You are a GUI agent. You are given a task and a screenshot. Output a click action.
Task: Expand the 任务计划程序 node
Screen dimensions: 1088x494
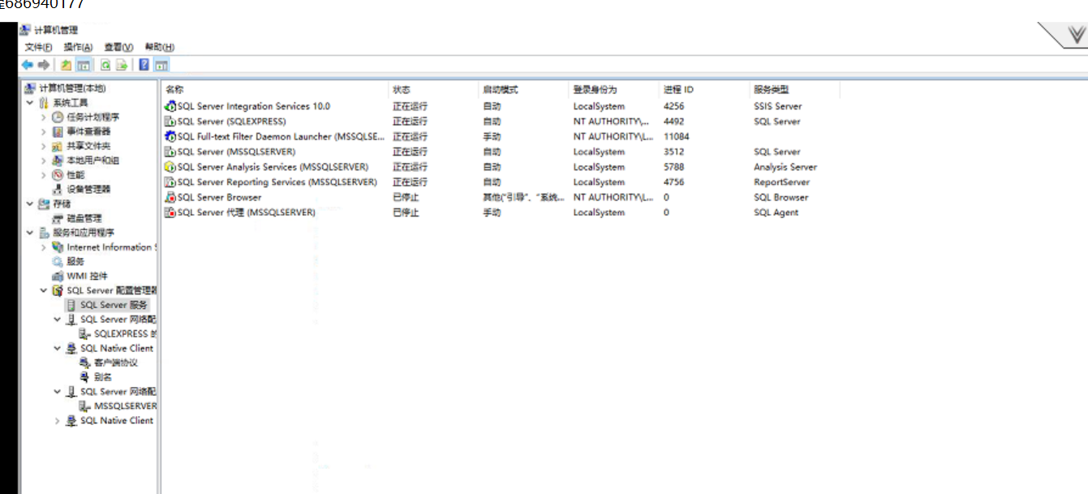click(x=44, y=118)
